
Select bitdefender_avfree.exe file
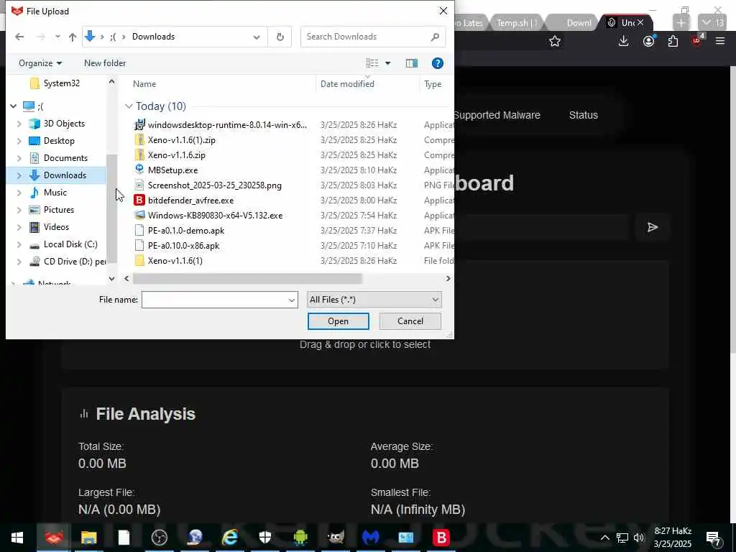(x=190, y=201)
